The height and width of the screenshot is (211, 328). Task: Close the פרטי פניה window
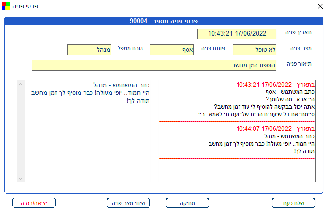[x=317, y=6]
